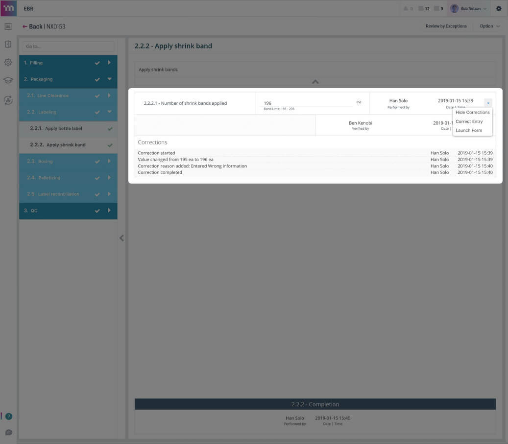Choose Correct Entry in the menu
The width and height of the screenshot is (508, 444).
point(469,121)
